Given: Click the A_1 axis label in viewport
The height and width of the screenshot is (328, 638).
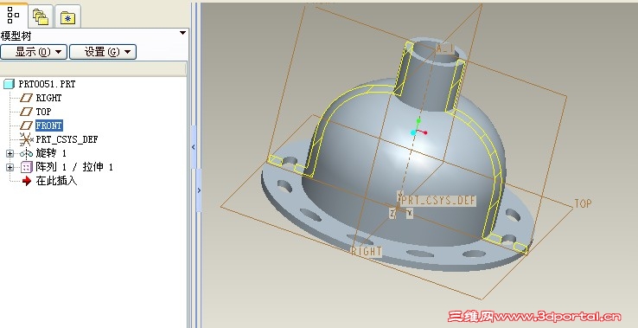Looking at the screenshot, I should pyautogui.click(x=445, y=48).
